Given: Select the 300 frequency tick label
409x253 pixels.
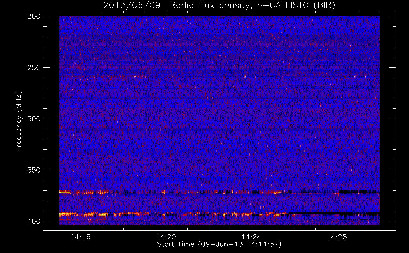Looking at the screenshot, I should point(34,119).
